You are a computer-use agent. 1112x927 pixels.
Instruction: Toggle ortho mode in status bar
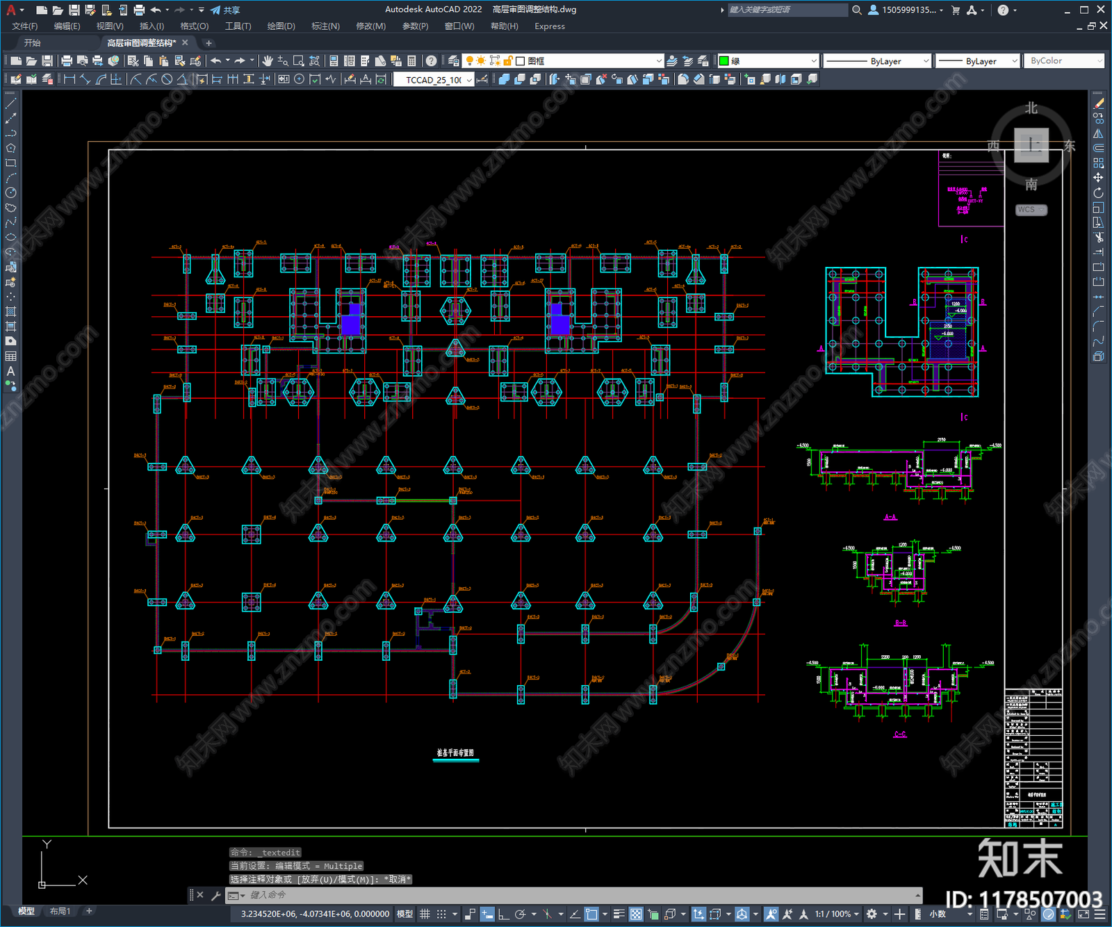(503, 914)
